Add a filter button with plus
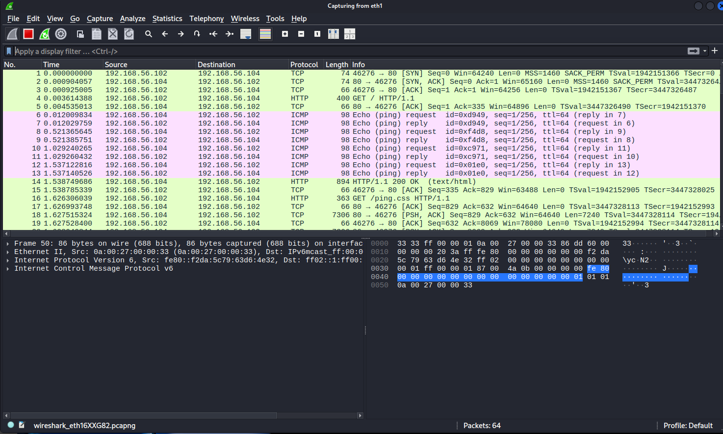 coord(715,51)
